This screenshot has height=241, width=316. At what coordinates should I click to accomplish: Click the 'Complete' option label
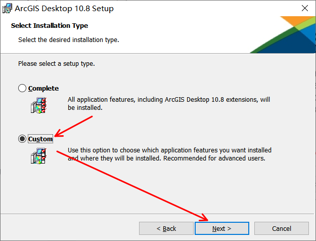coord(43,89)
